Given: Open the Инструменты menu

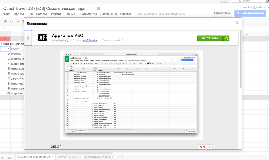Looking at the screenshot, I should 87,14.
